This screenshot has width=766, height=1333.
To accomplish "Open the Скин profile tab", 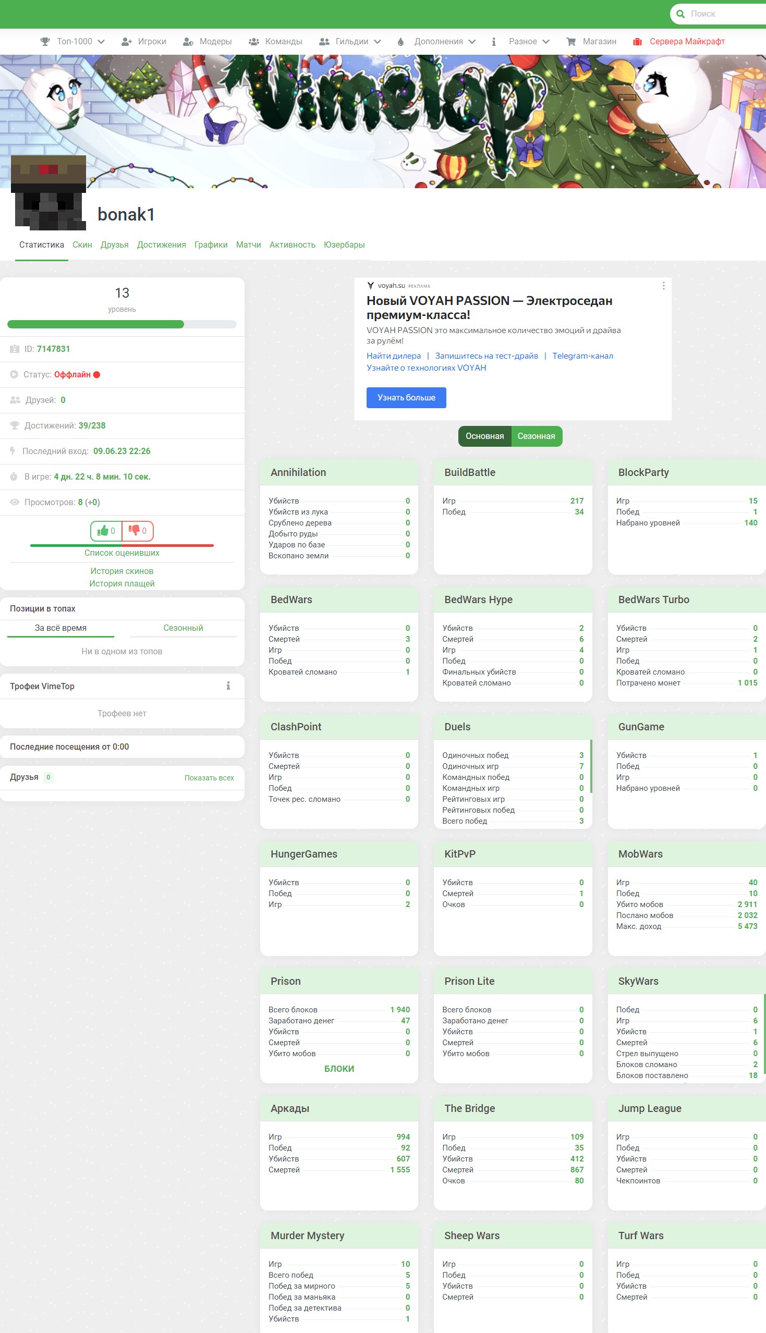I will click(82, 244).
